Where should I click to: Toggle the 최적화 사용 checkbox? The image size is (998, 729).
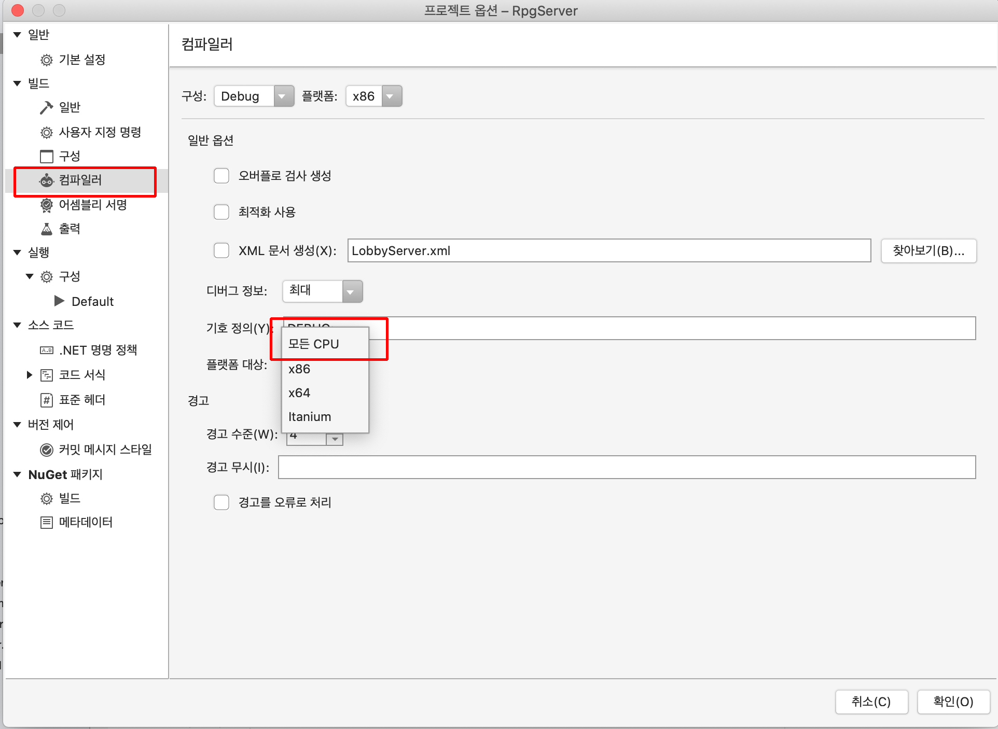[221, 212]
